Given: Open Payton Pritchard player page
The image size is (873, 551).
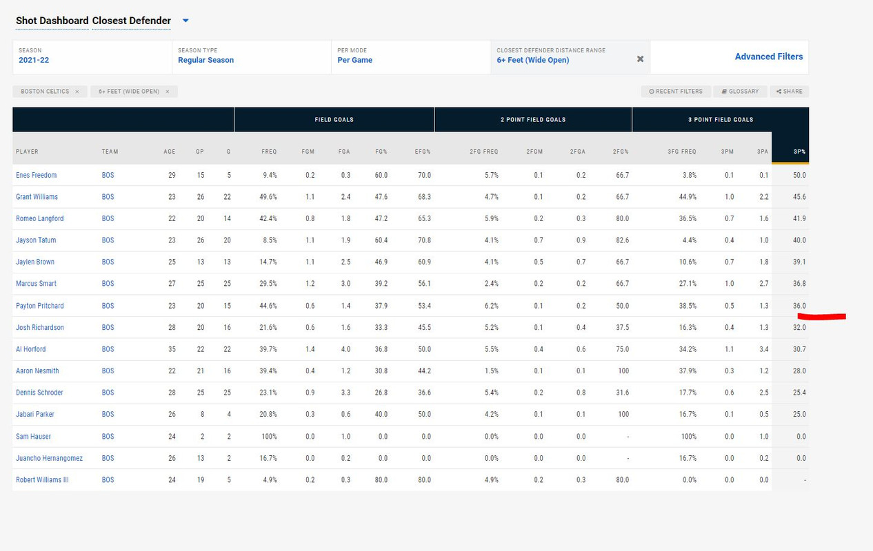Looking at the screenshot, I should pyautogui.click(x=40, y=306).
